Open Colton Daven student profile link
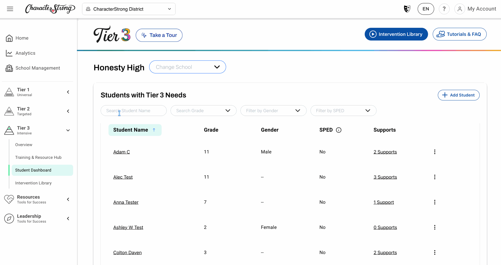Viewport: 501px width, 265px height. (128, 252)
